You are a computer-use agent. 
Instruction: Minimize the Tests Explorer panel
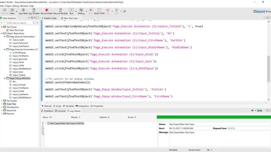[35, 18]
